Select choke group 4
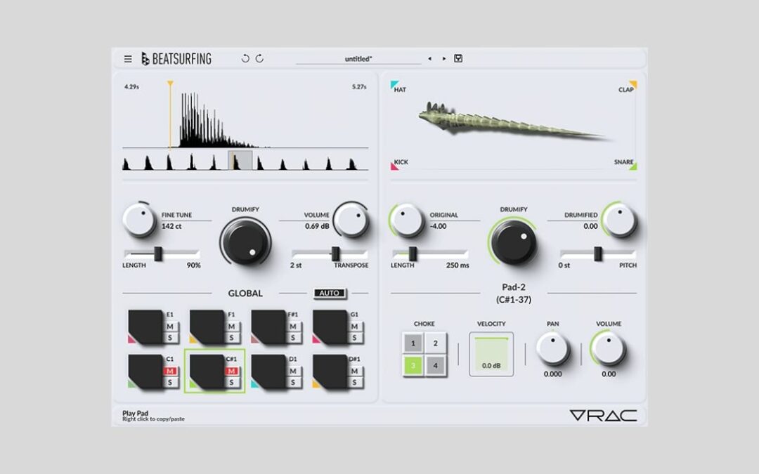The height and width of the screenshot is (474, 759). (435, 366)
